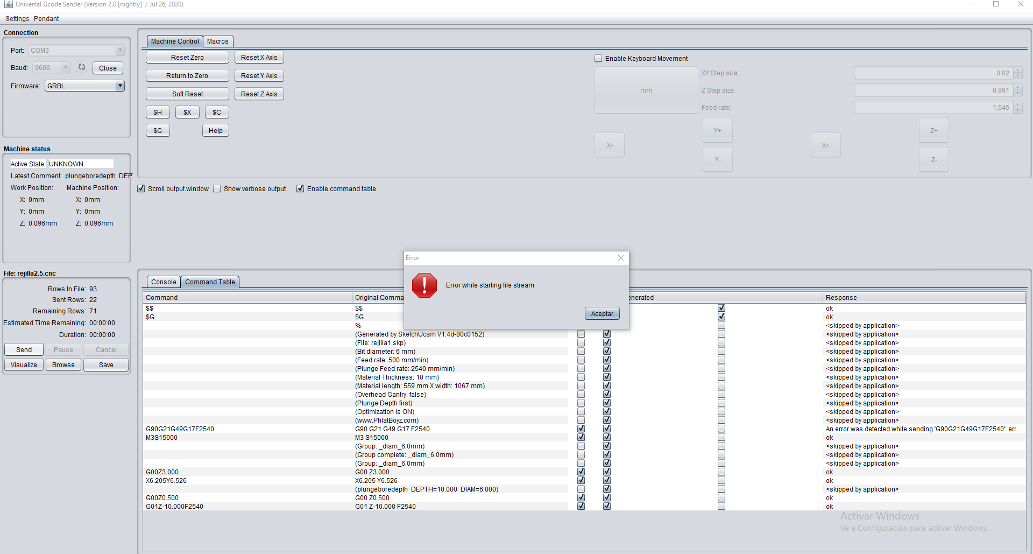The width and height of the screenshot is (1033, 554).
Task: Disable Scroll output window
Action: point(141,188)
